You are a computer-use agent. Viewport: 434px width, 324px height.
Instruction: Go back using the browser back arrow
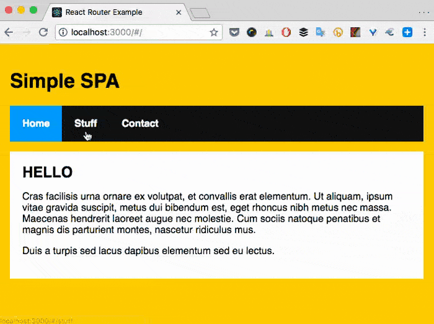point(9,32)
